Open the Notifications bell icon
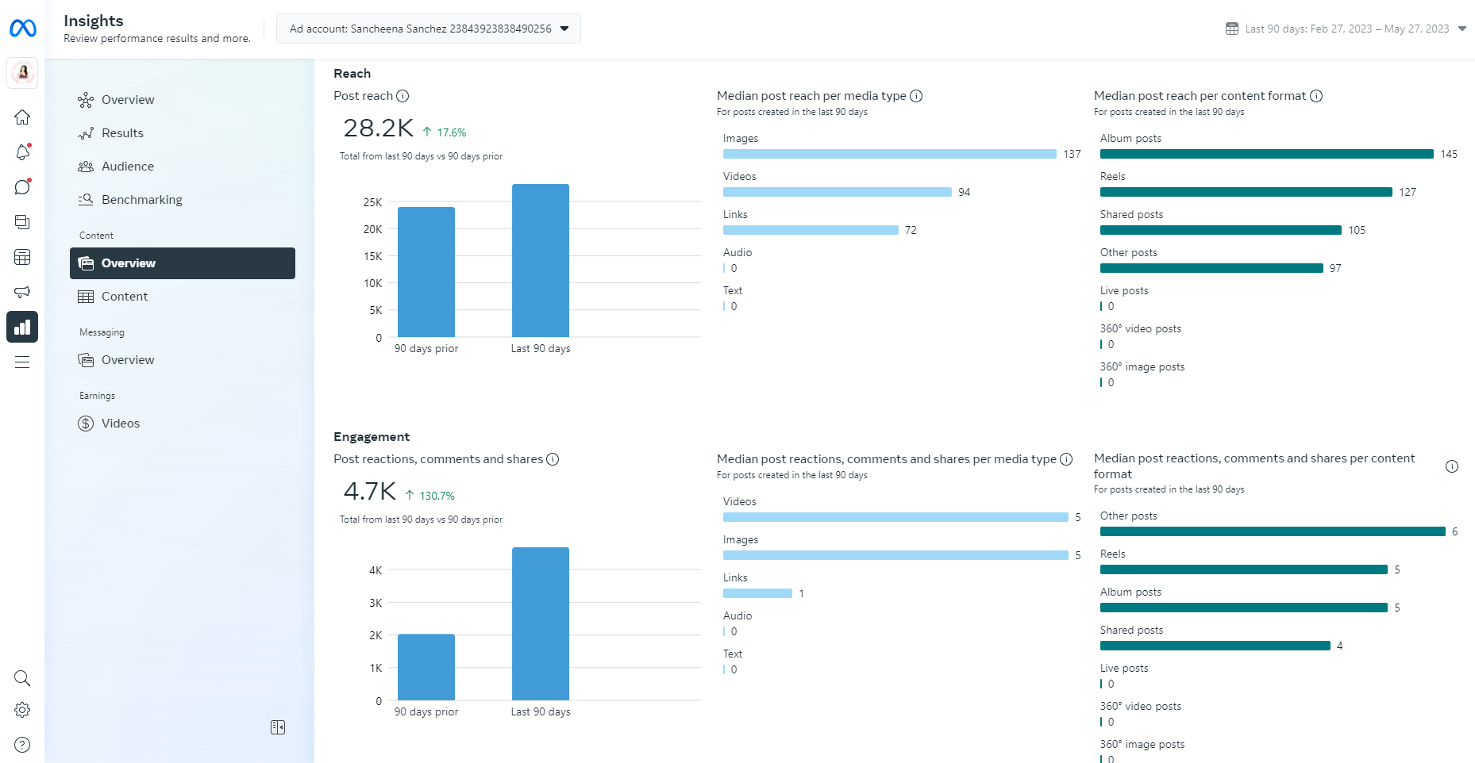Image resolution: width=1475 pixels, height=763 pixels. (x=22, y=152)
